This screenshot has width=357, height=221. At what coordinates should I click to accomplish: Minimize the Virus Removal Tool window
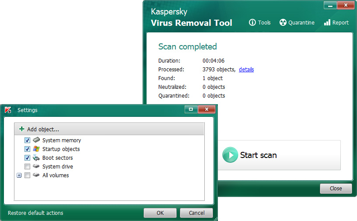(x=330, y=5)
